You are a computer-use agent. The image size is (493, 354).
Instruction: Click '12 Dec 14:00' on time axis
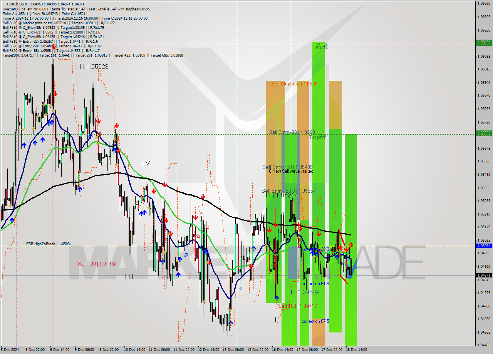pos(208,350)
